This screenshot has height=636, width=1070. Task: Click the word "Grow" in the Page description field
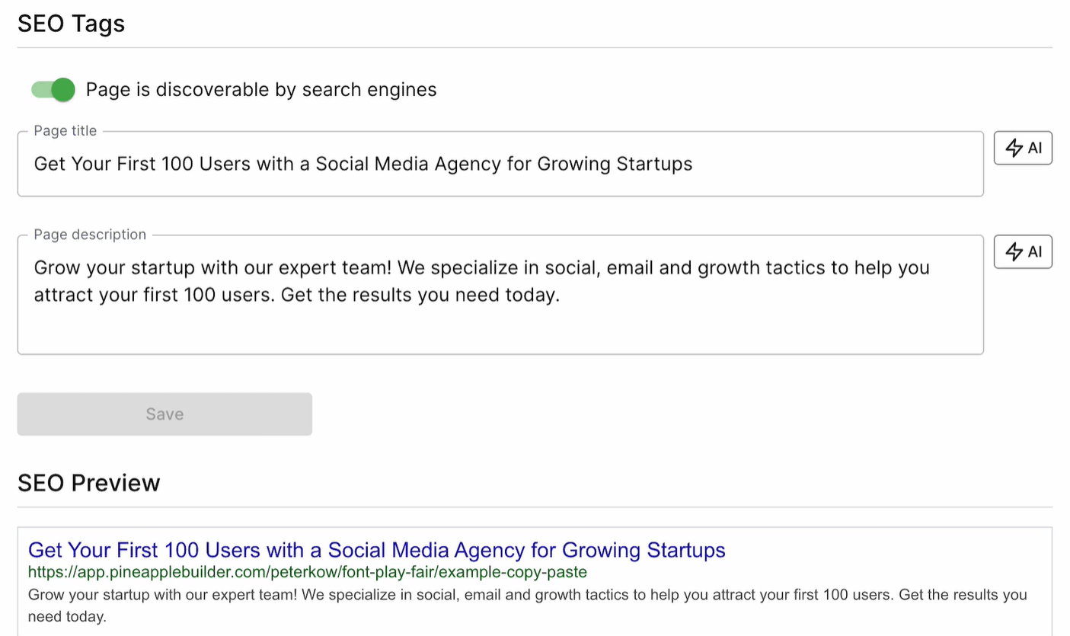point(56,268)
